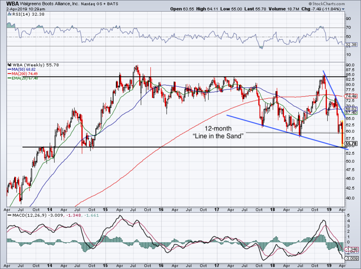Select the green EMA(20) legend line swatch

pyautogui.click(x=9, y=78)
